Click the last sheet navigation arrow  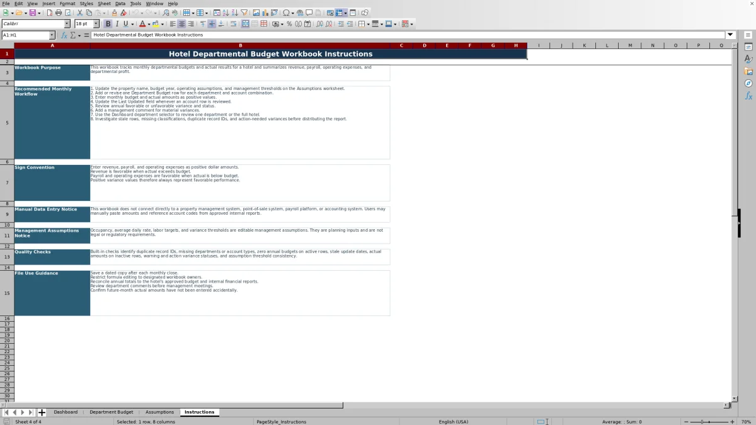[30, 412]
